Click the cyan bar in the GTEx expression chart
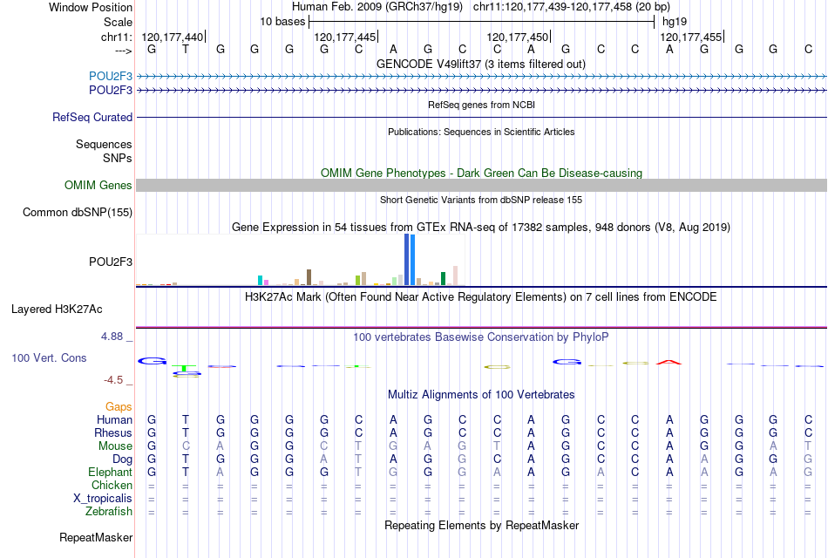The height and width of the screenshot is (558, 828). (260, 281)
